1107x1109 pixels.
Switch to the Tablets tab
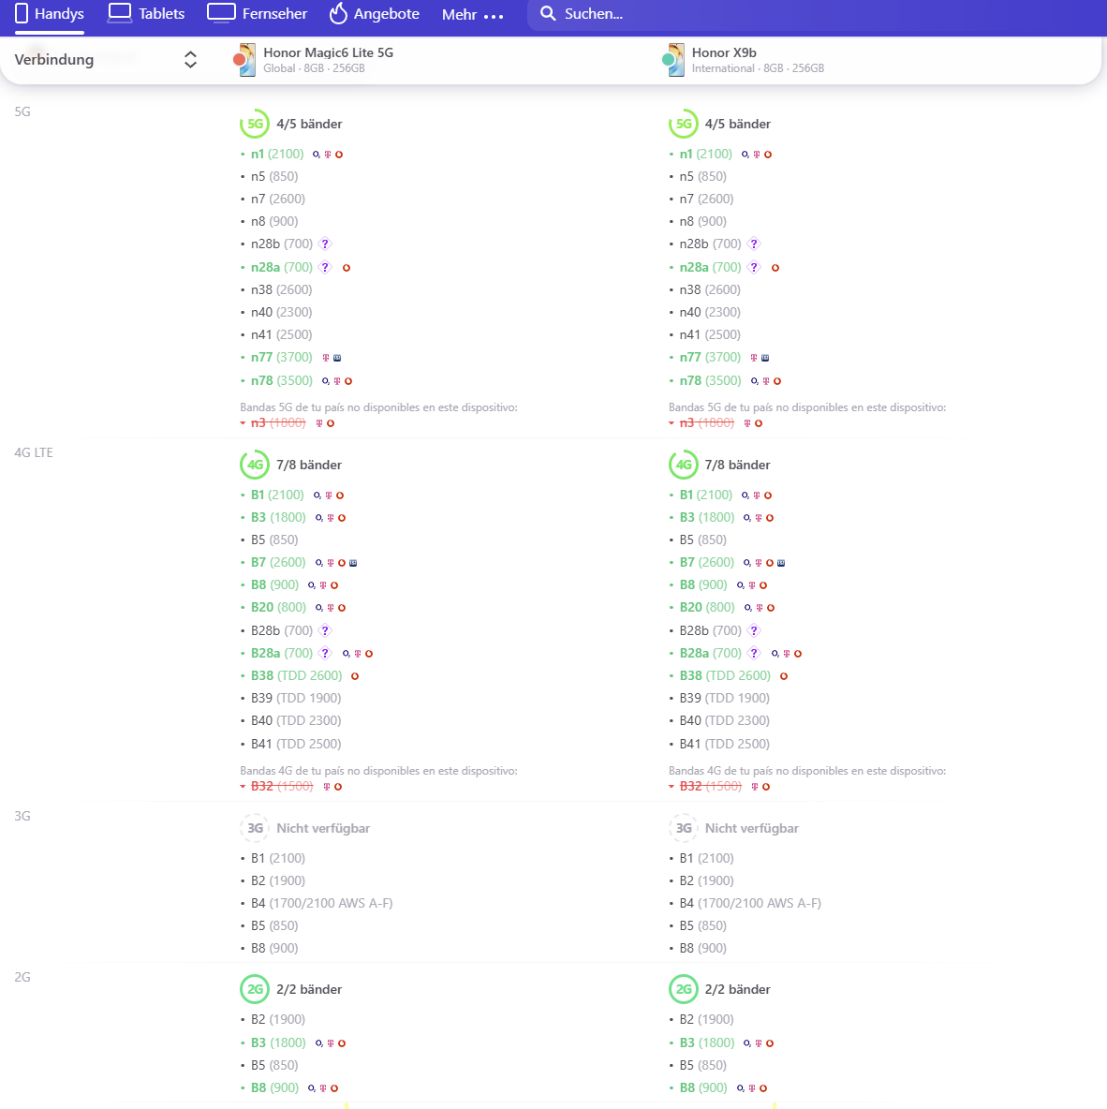146,13
